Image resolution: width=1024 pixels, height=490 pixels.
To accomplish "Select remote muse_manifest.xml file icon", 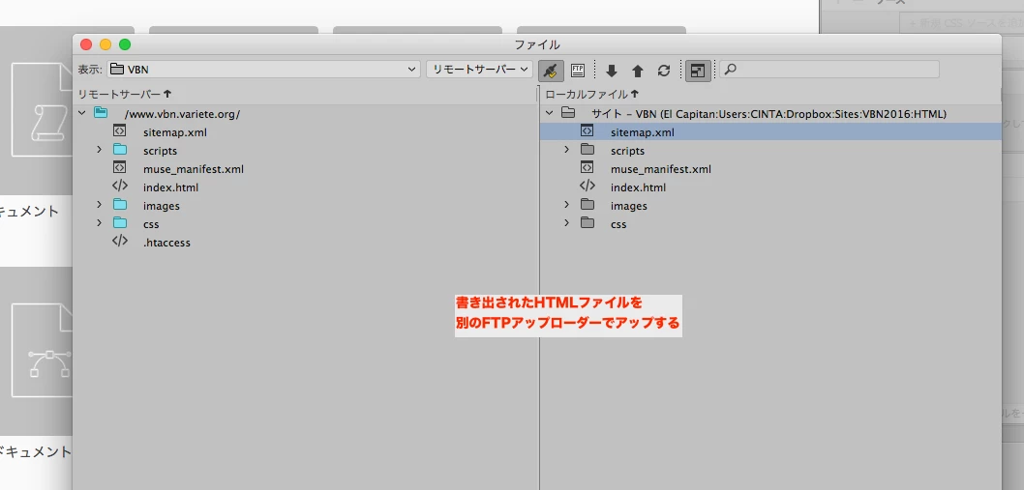I will coord(119,167).
